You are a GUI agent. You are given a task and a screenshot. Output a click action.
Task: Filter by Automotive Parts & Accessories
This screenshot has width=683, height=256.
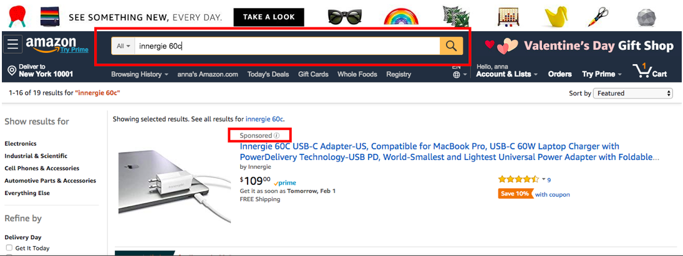(50, 181)
